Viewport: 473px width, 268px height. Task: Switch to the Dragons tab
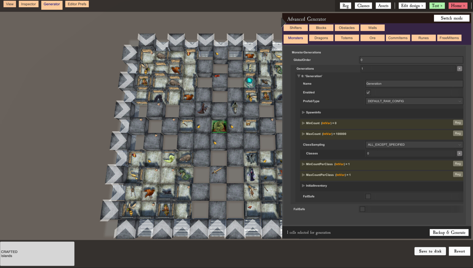click(x=321, y=38)
